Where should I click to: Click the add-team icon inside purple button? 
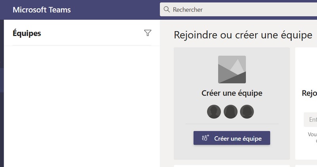[205, 138]
